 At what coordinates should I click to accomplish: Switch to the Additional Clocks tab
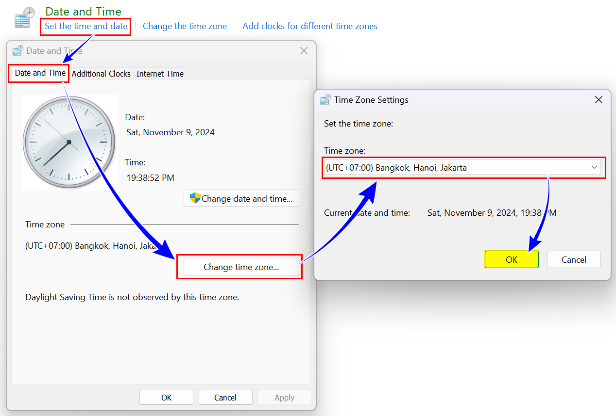point(101,74)
